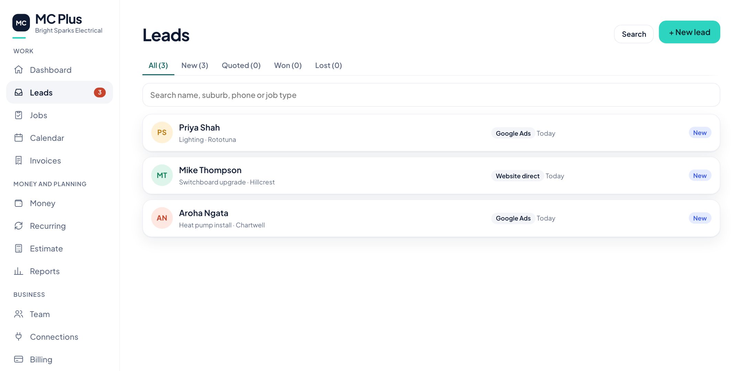Click the Billing credit card icon
This screenshot has height=371, width=743.
click(x=19, y=359)
